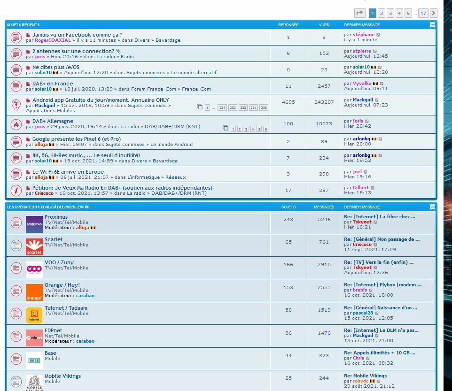Click topic status icon for Jamais vu un Facebook
Viewport: 452px width, 391px height.
click(16, 37)
